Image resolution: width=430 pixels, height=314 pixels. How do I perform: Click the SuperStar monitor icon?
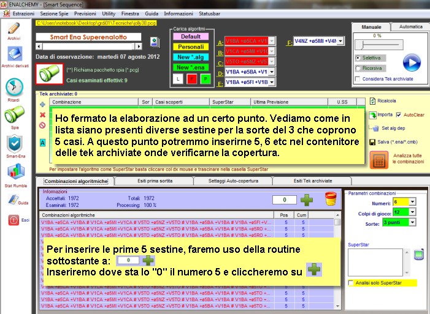pos(419,255)
